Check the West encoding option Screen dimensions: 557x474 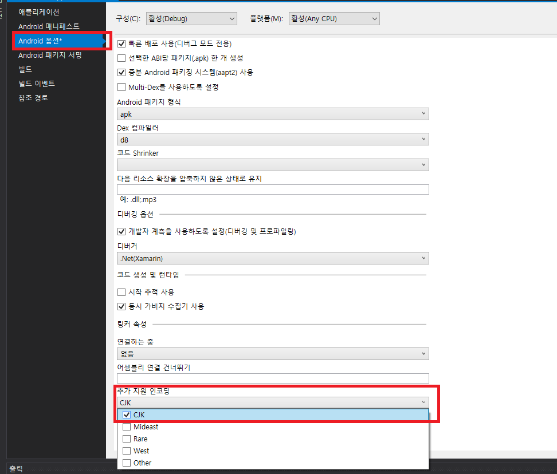tap(127, 451)
